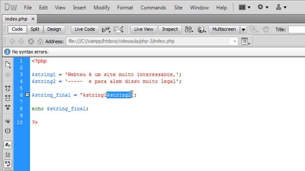305x171 pixels.
Task: Click the Home icon in address bar
Action: tap(40, 41)
